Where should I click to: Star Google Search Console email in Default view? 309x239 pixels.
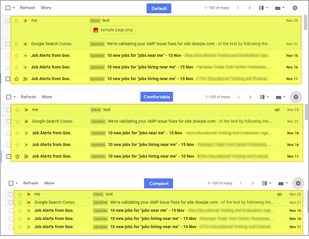tap(17, 44)
